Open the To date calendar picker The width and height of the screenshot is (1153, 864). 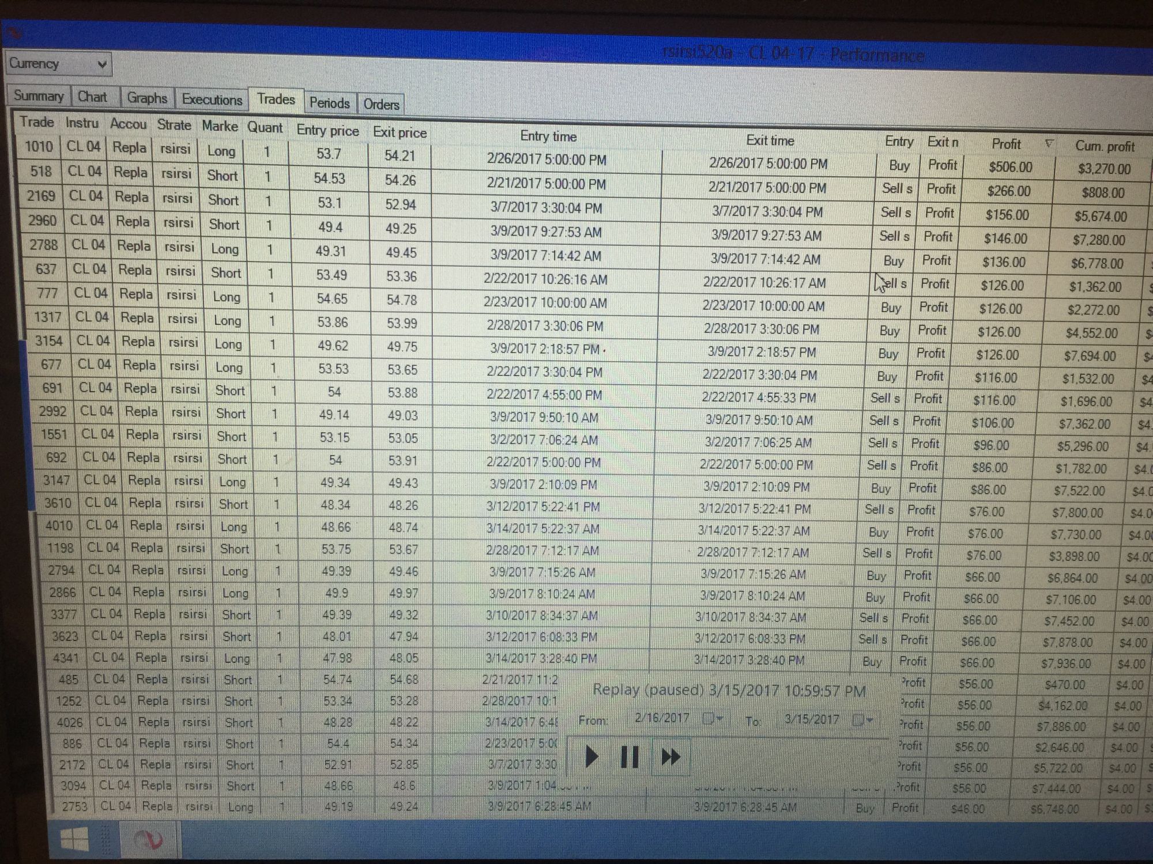862,719
